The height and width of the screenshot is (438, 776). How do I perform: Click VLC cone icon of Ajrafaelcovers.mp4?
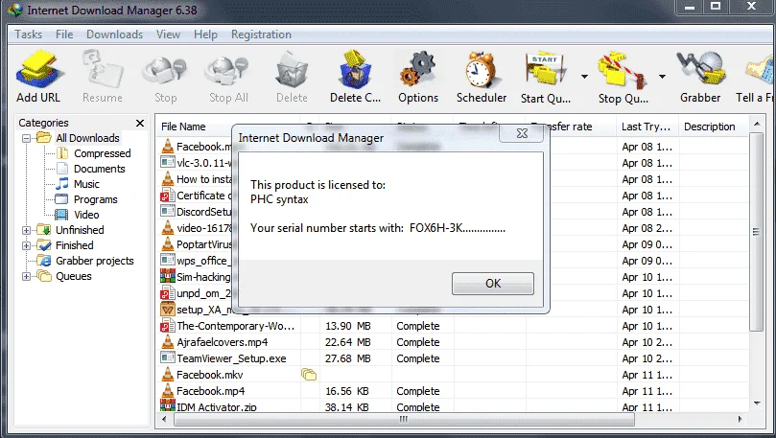pyautogui.click(x=168, y=341)
